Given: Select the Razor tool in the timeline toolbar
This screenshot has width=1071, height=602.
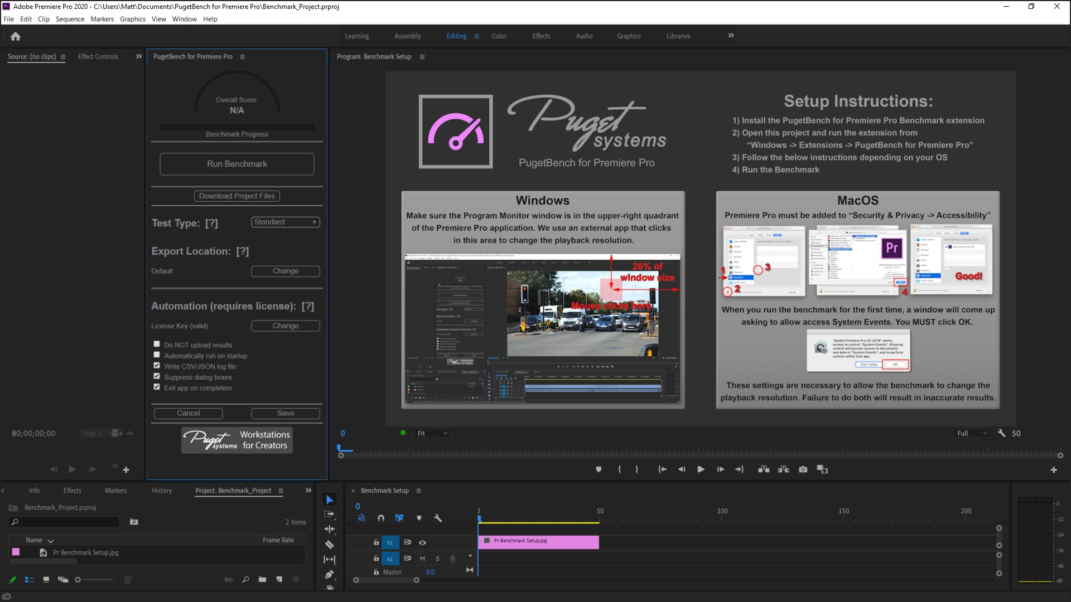Looking at the screenshot, I should tap(329, 545).
